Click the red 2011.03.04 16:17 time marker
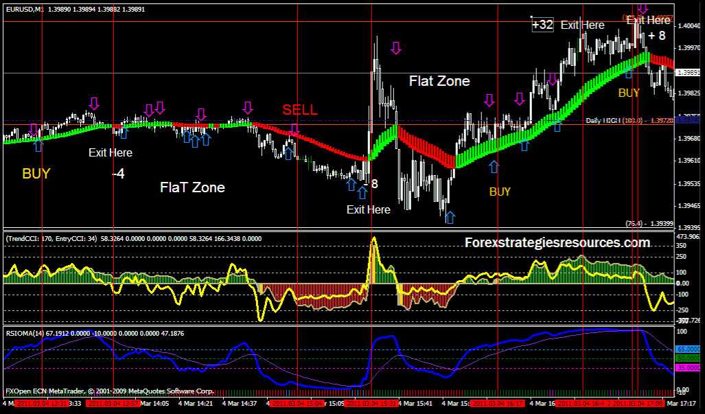 497,404
